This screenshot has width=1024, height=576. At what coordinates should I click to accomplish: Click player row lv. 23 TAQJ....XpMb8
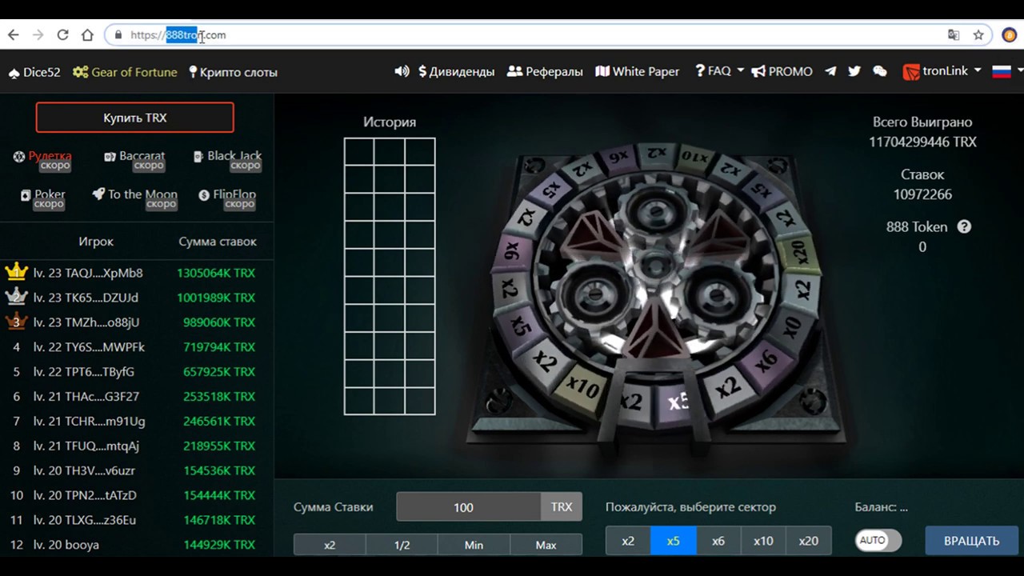tap(137, 273)
